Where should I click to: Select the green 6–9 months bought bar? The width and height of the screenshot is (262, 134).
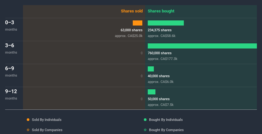(x=151, y=69)
